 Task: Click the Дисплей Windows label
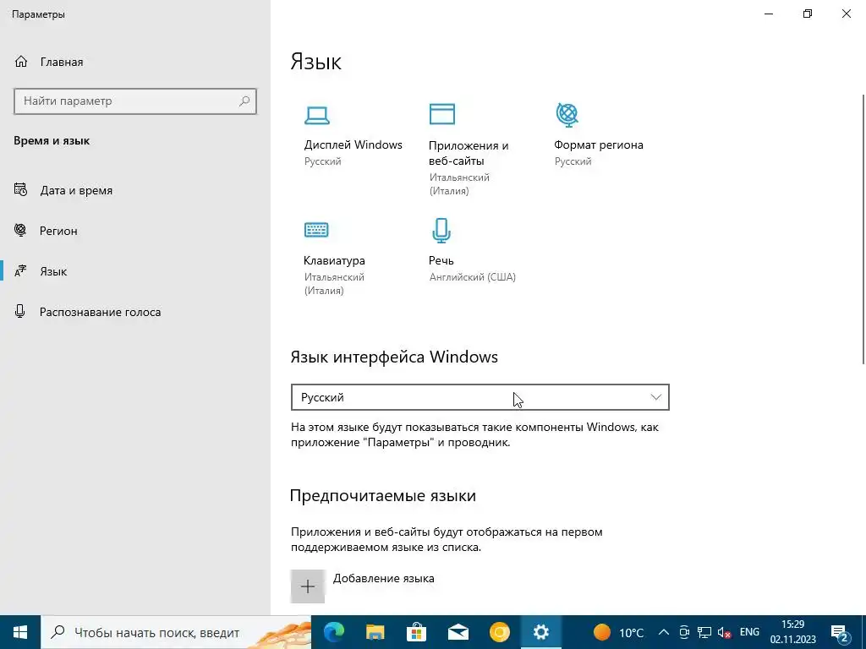pyautogui.click(x=354, y=145)
